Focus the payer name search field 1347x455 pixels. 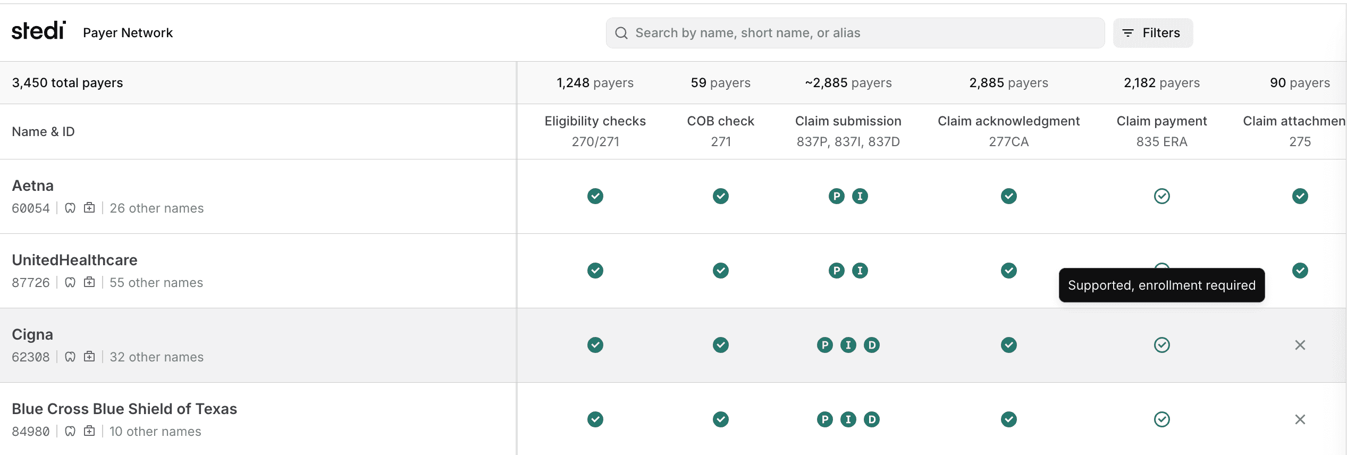tap(855, 33)
